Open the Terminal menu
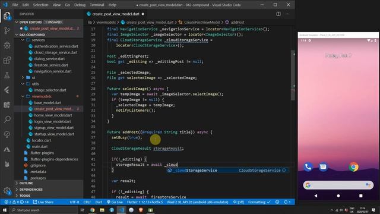 97,5
